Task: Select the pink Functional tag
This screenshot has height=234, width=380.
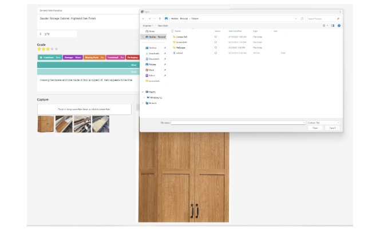Action: [116, 58]
